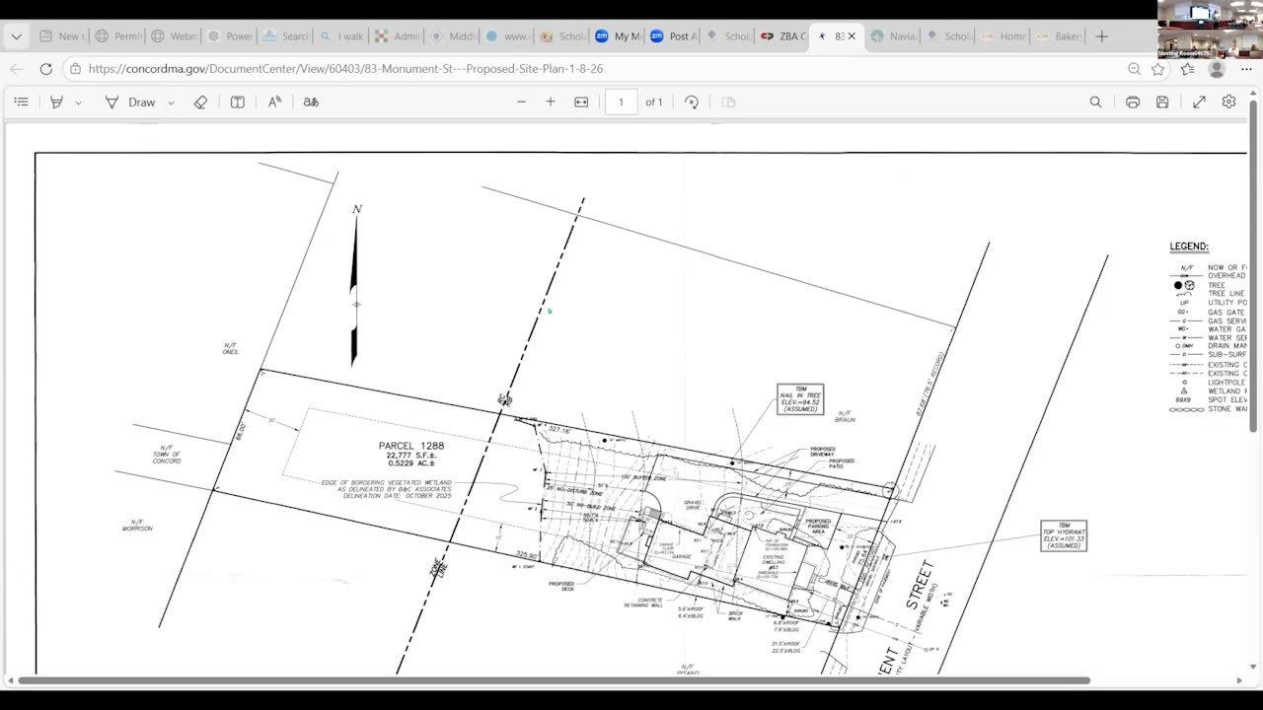Click the N/F MORRISON label
Viewport: 1263px width, 710px height.
(137, 526)
